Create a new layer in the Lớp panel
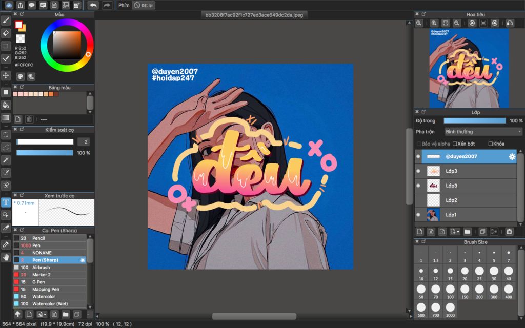Image resolution: width=525 pixels, height=328 pixels. [x=420, y=232]
